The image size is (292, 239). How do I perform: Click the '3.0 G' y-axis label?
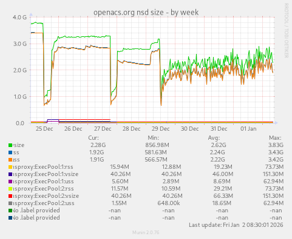20,44
